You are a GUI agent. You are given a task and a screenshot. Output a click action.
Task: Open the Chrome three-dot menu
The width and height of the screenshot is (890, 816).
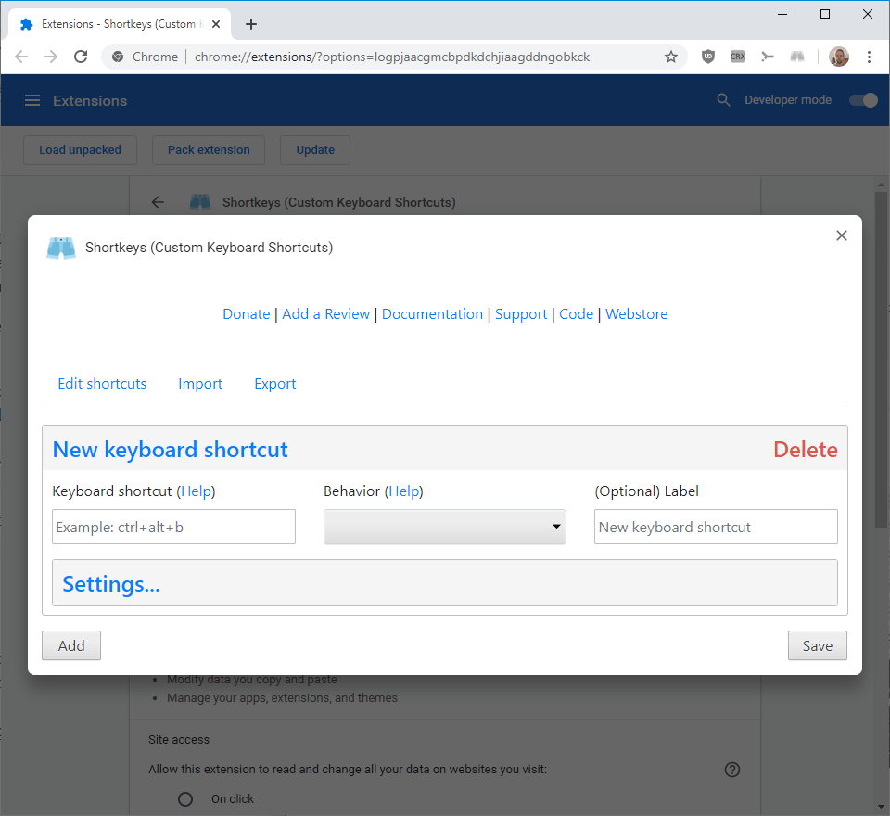coord(869,57)
